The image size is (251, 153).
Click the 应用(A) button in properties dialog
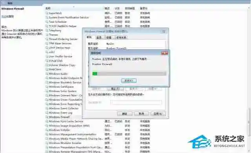click(x=158, y=114)
